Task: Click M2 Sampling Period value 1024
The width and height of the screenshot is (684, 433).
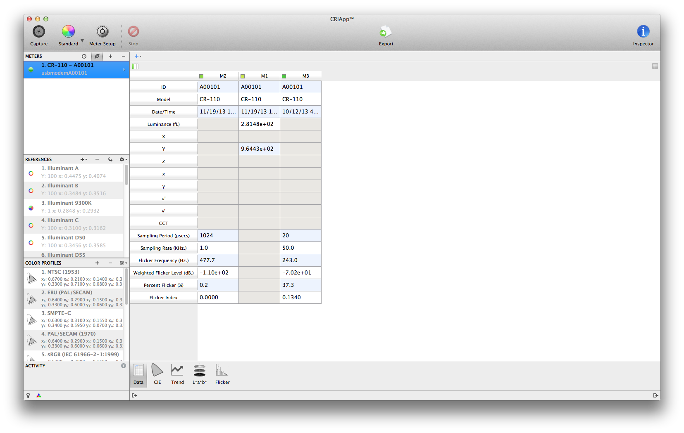Action: (218, 236)
